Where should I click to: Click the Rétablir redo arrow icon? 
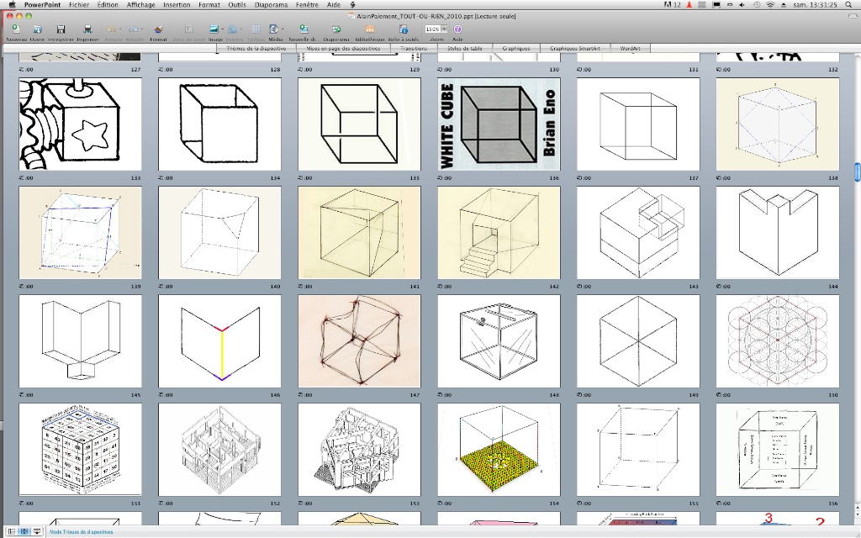pos(133,29)
